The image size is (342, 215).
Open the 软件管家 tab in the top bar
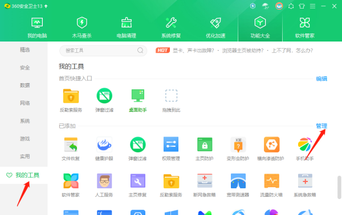(x=305, y=28)
